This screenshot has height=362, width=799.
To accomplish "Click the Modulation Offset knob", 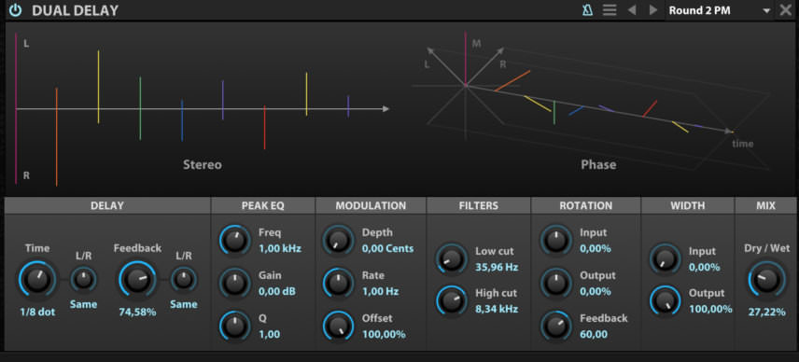I will pyautogui.click(x=338, y=326).
